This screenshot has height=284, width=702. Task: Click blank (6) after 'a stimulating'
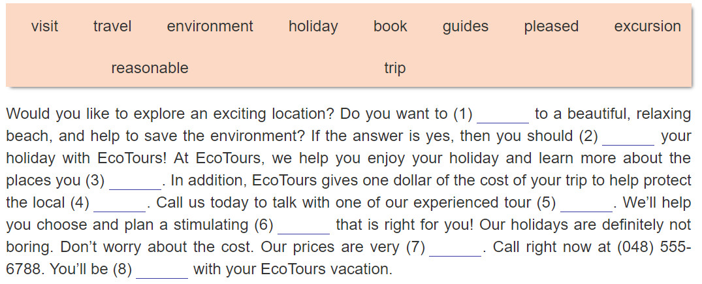point(304,226)
